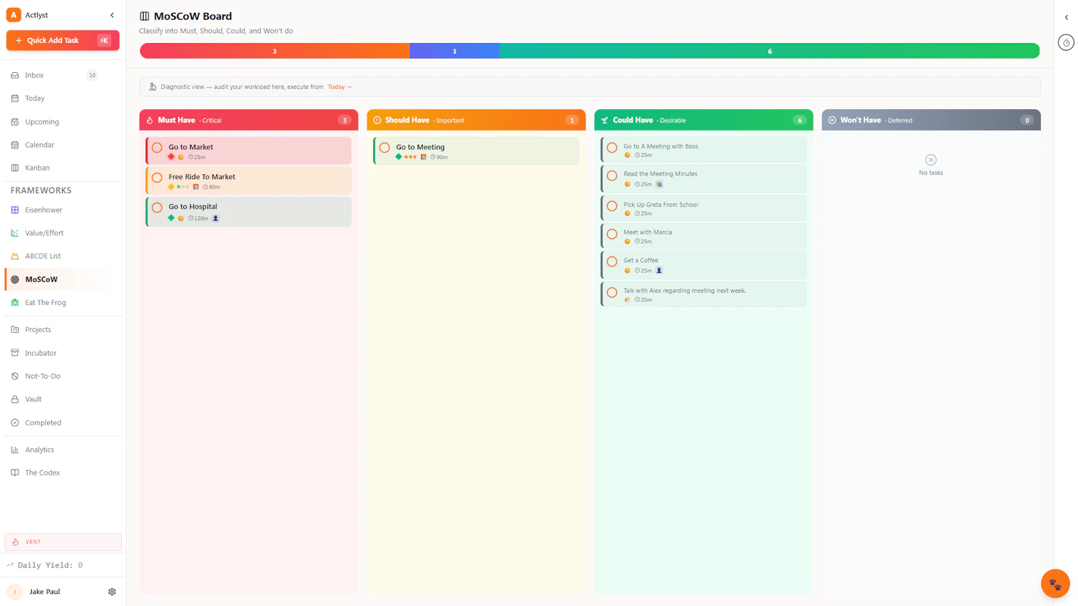Click the Quick Add Task button

point(63,40)
